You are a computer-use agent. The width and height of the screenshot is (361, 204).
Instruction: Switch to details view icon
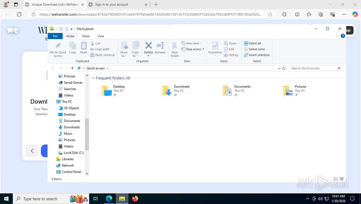[336, 179]
